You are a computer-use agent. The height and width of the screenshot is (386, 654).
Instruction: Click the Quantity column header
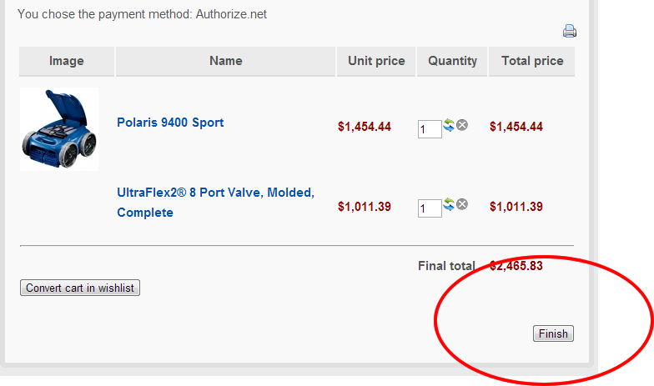point(452,61)
